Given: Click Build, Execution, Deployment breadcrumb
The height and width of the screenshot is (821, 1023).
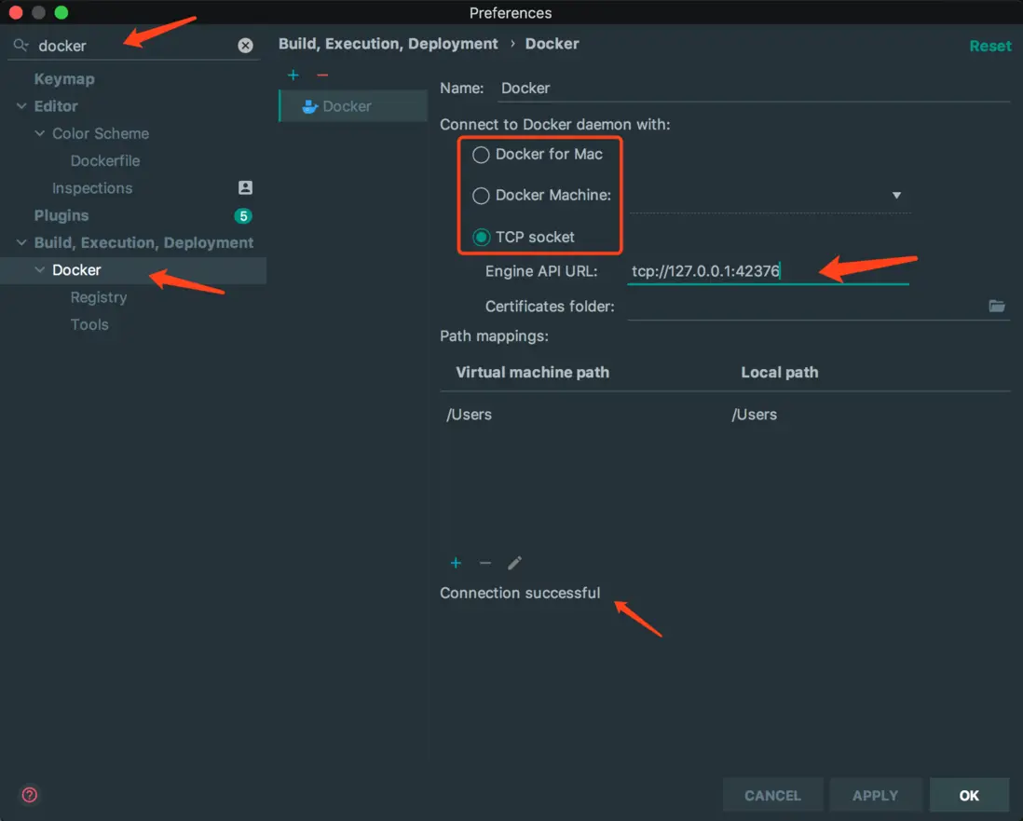Looking at the screenshot, I should coord(388,44).
